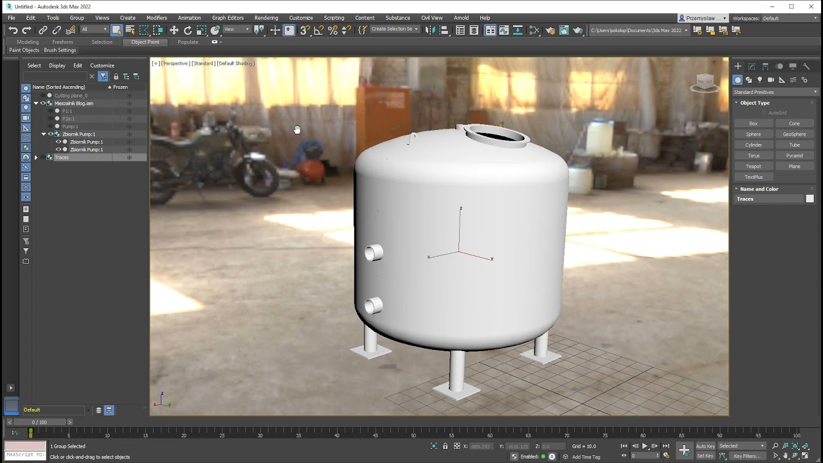The height and width of the screenshot is (463, 823).
Task: Collapse the Zbiornik Pump:1 group node
Action: [x=44, y=134]
